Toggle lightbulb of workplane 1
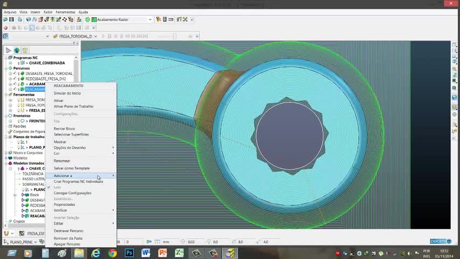460x259 pixels. click(18, 142)
